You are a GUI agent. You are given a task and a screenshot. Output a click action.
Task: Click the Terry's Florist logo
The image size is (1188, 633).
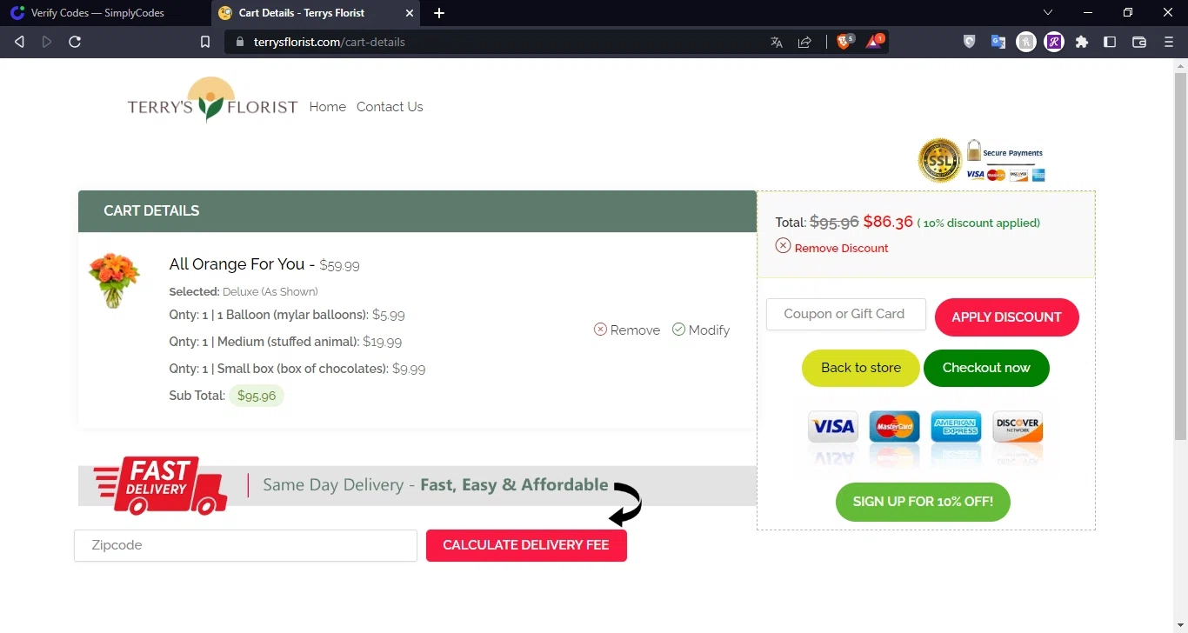212,99
